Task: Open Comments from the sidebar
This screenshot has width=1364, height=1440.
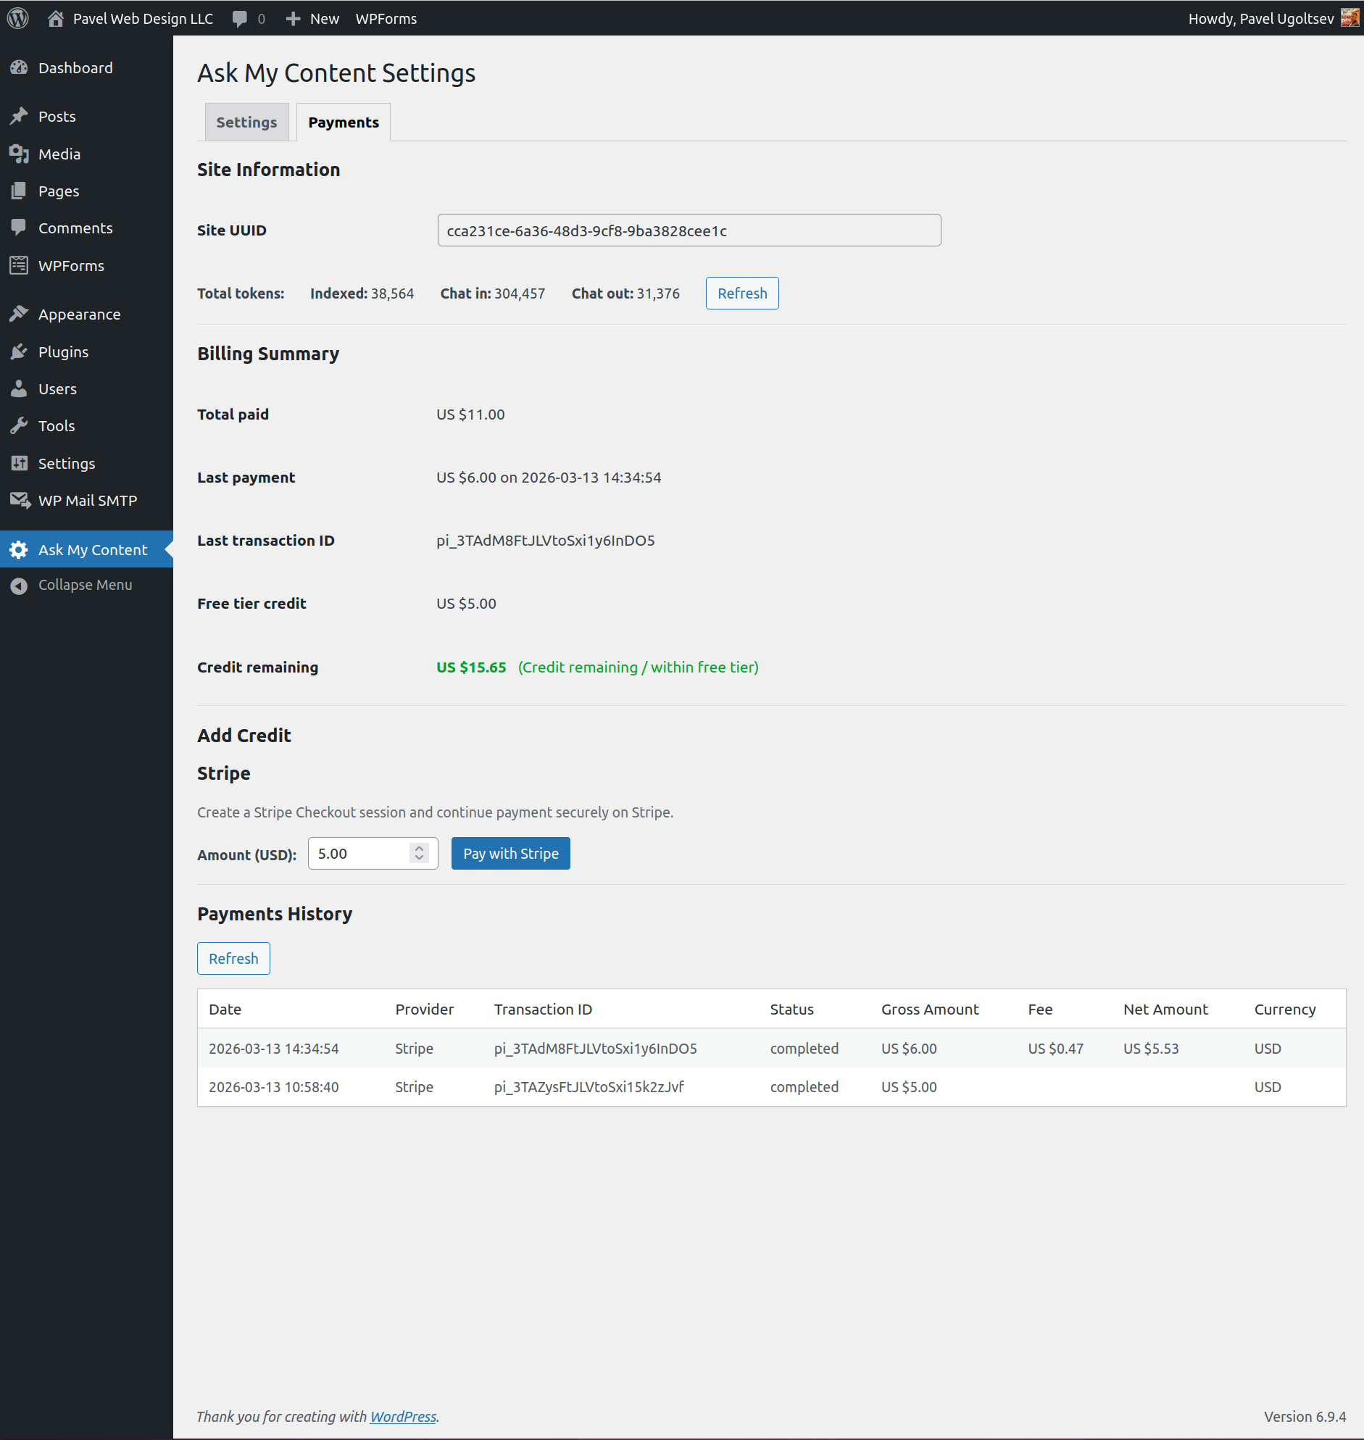Action: (75, 228)
